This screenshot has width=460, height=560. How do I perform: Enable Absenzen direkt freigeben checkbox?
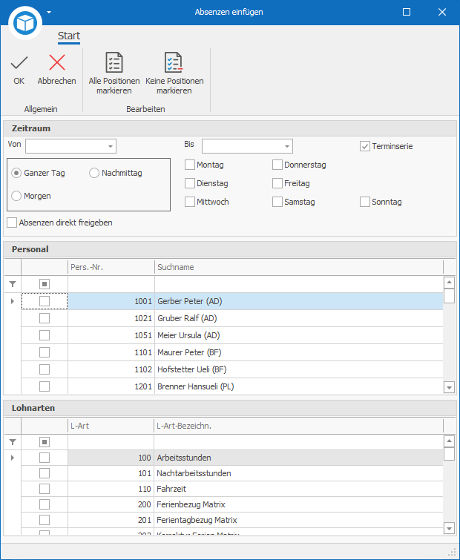[12, 223]
